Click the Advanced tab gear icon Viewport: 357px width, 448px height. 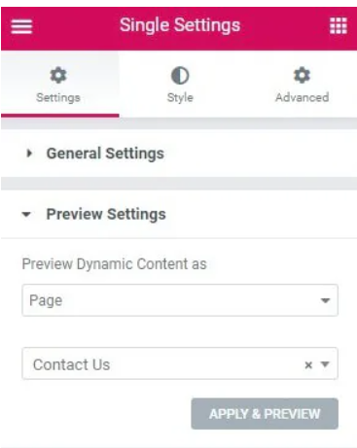(x=302, y=75)
